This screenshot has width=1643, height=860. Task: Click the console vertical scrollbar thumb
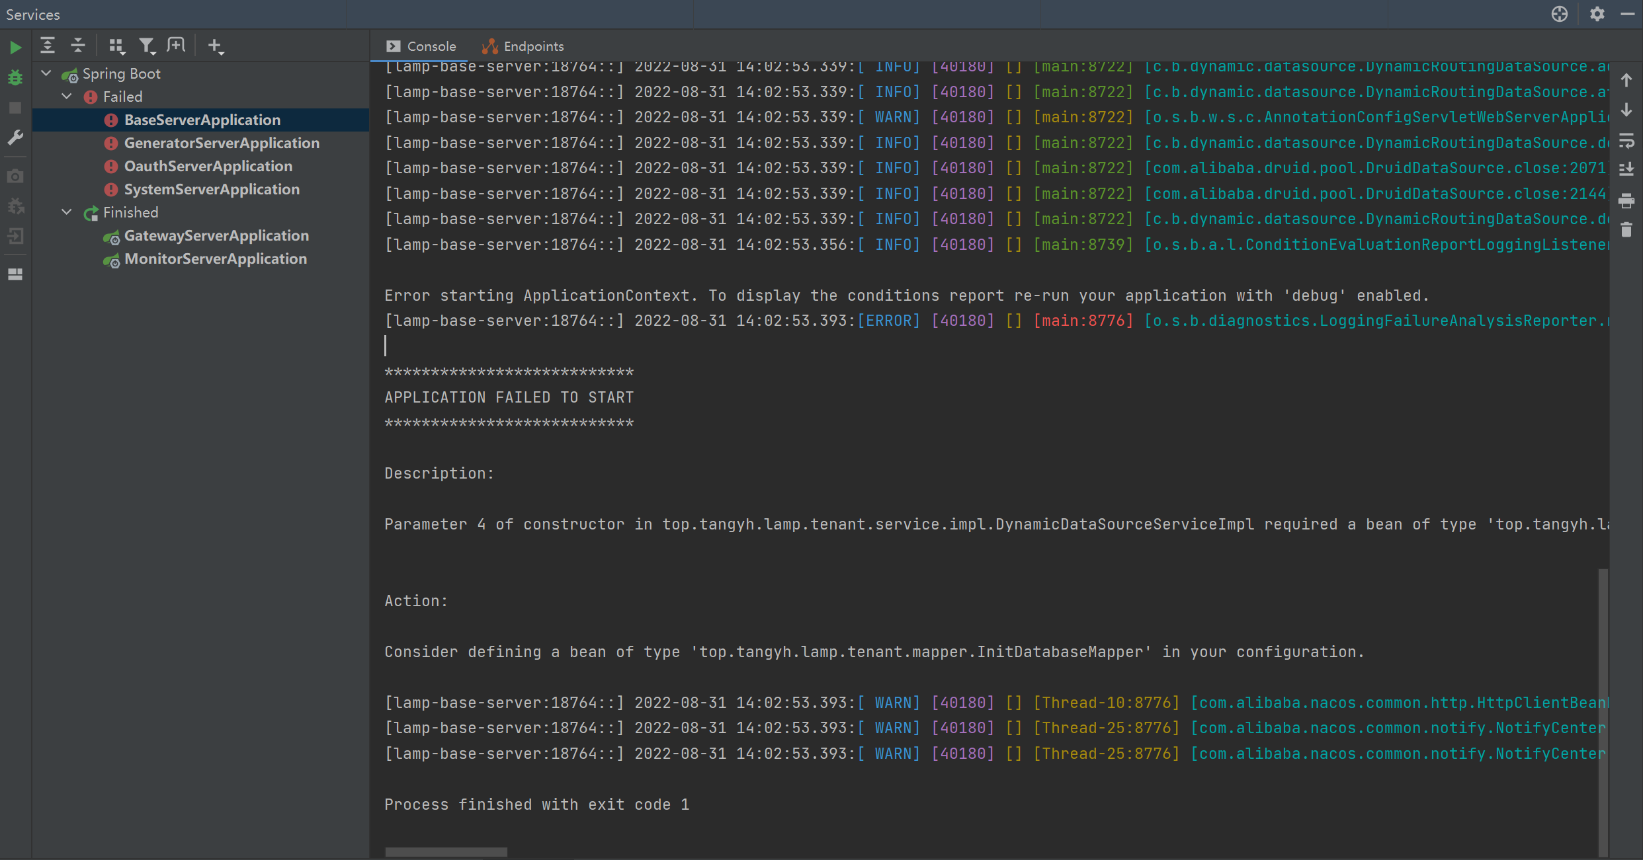pos(1603,713)
